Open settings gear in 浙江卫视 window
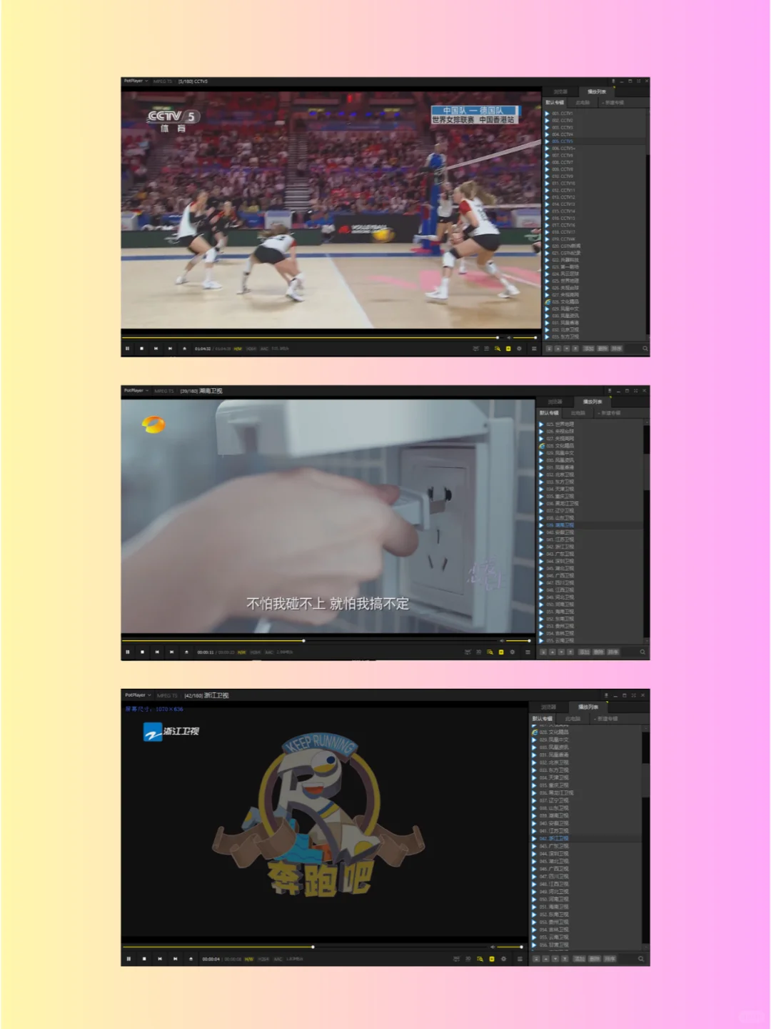This screenshot has width=771, height=1029. tap(503, 959)
